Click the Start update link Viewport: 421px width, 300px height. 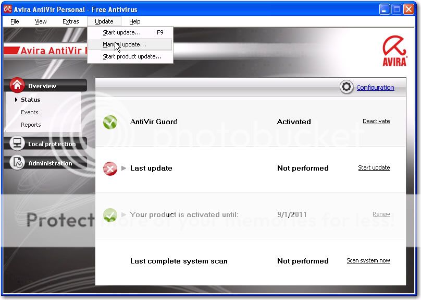[x=374, y=168]
